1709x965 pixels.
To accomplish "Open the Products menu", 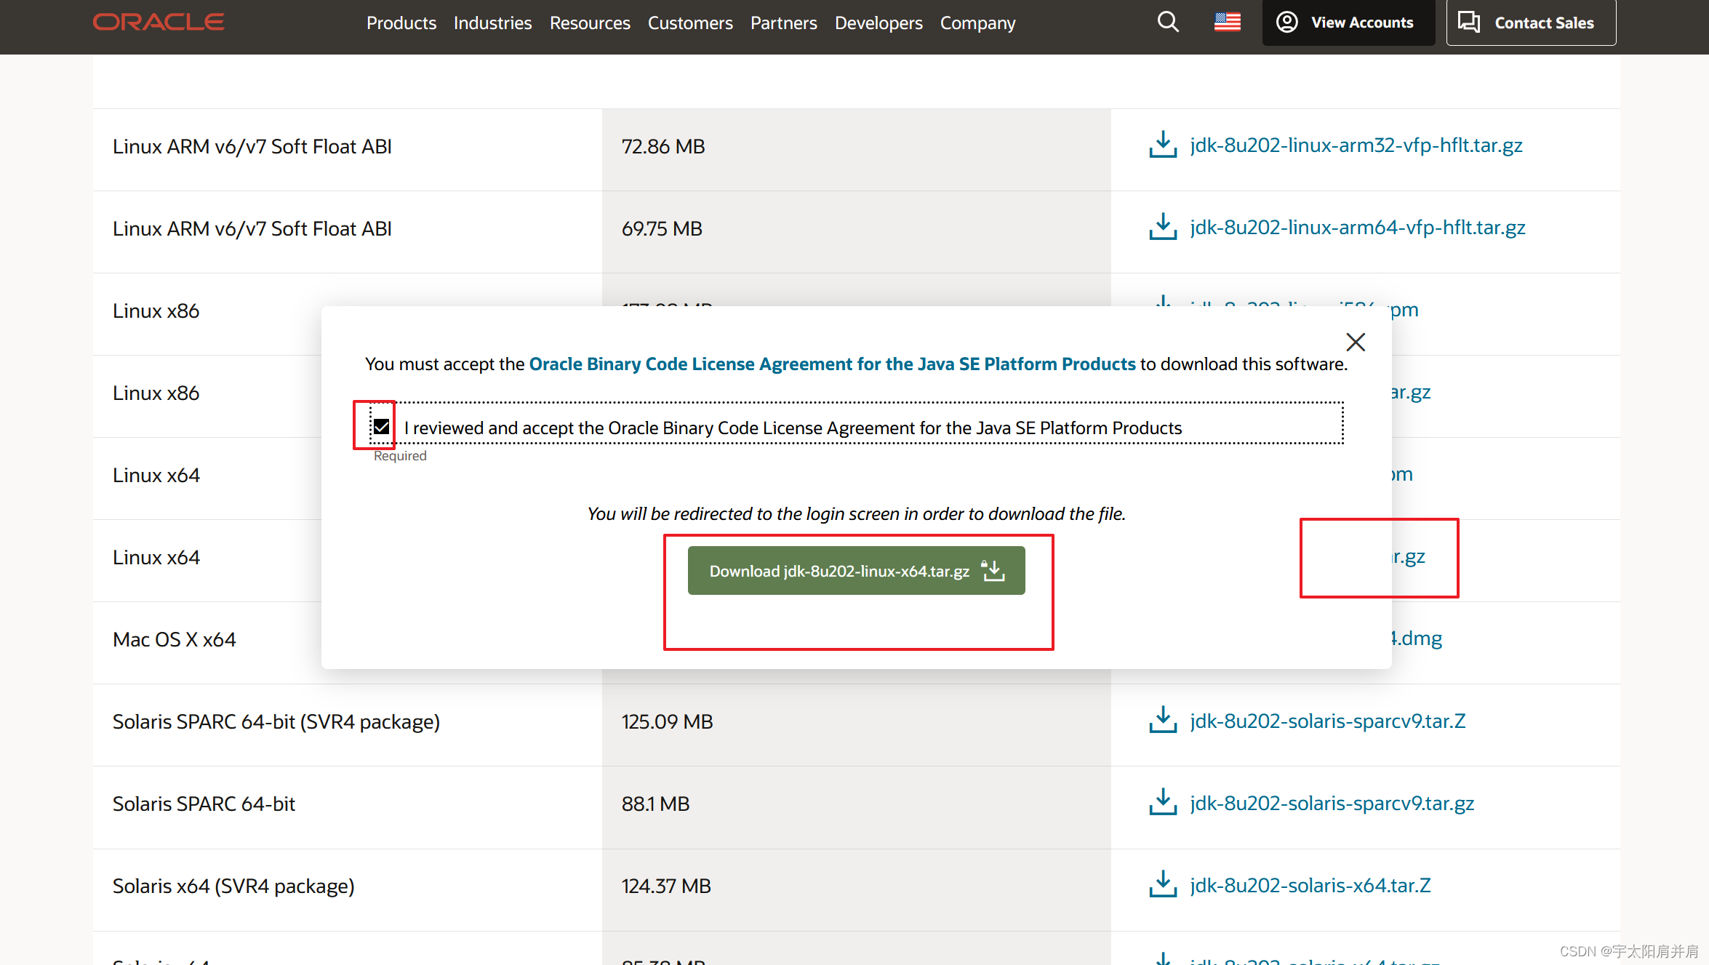I will (x=401, y=23).
